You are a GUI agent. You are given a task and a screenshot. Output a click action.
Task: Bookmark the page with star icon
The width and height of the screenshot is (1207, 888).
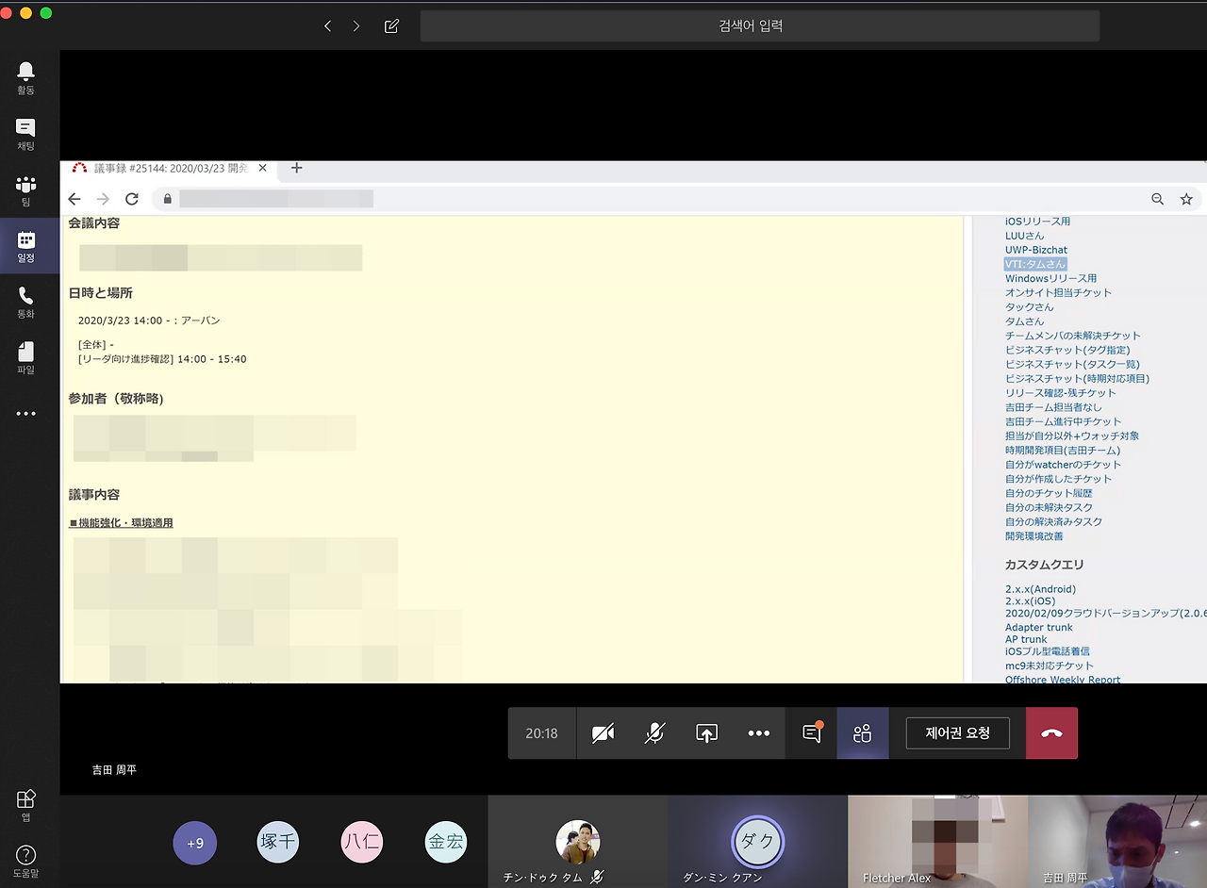coord(1186,199)
